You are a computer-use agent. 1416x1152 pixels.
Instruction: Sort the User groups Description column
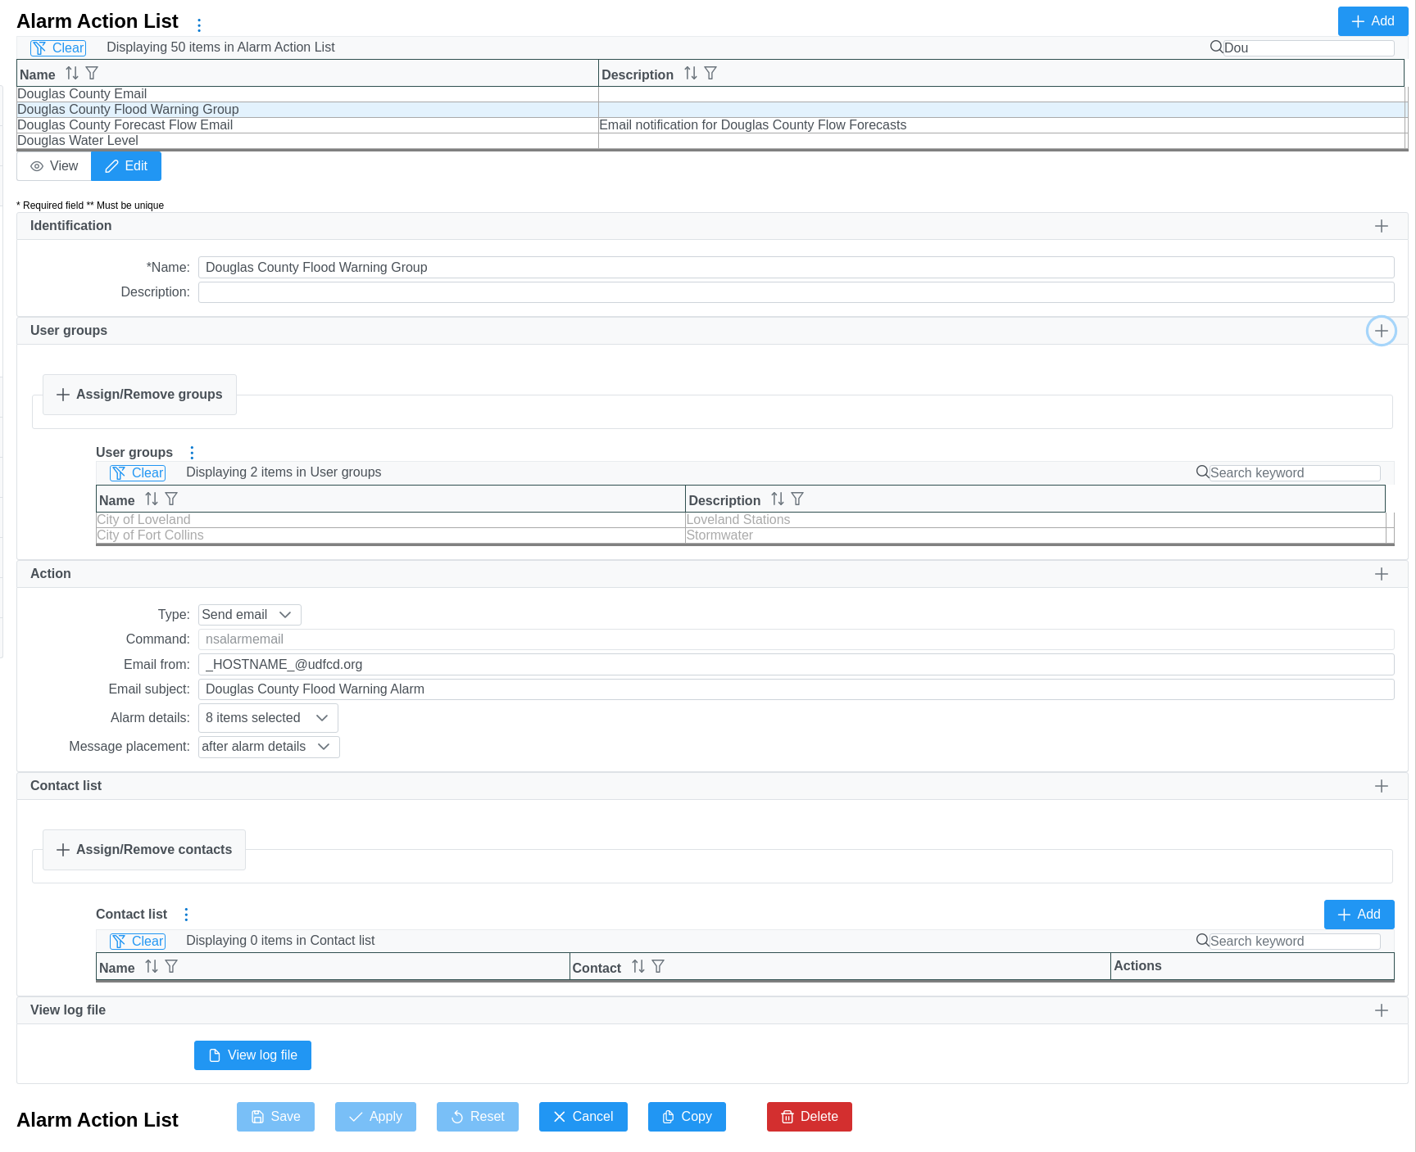(x=778, y=499)
